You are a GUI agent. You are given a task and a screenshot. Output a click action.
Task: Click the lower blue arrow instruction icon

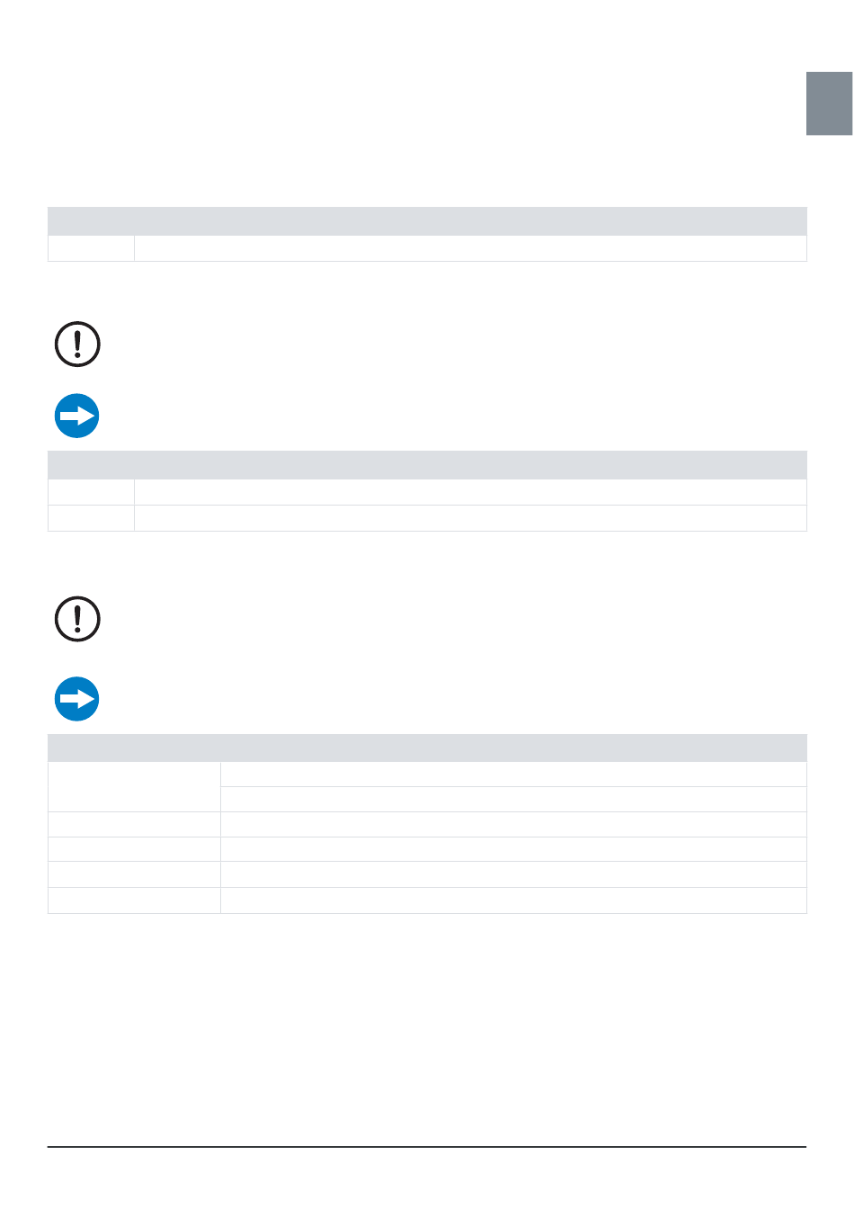pos(77,699)
